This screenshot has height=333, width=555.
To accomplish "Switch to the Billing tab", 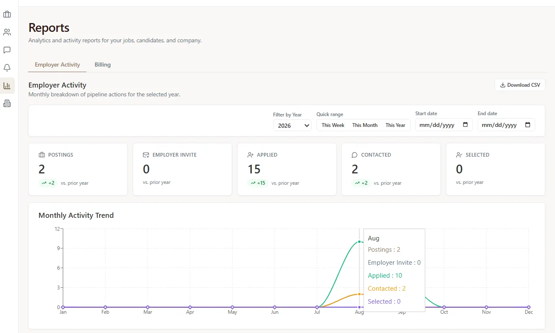I will (102, 65).
